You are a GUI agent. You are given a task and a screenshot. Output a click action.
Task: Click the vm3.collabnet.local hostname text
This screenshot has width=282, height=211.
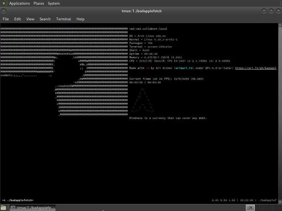[152, 29]
